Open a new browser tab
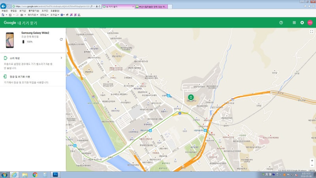Image resolution: width=316 pixels, height=178 pixels. coord(170,6)
